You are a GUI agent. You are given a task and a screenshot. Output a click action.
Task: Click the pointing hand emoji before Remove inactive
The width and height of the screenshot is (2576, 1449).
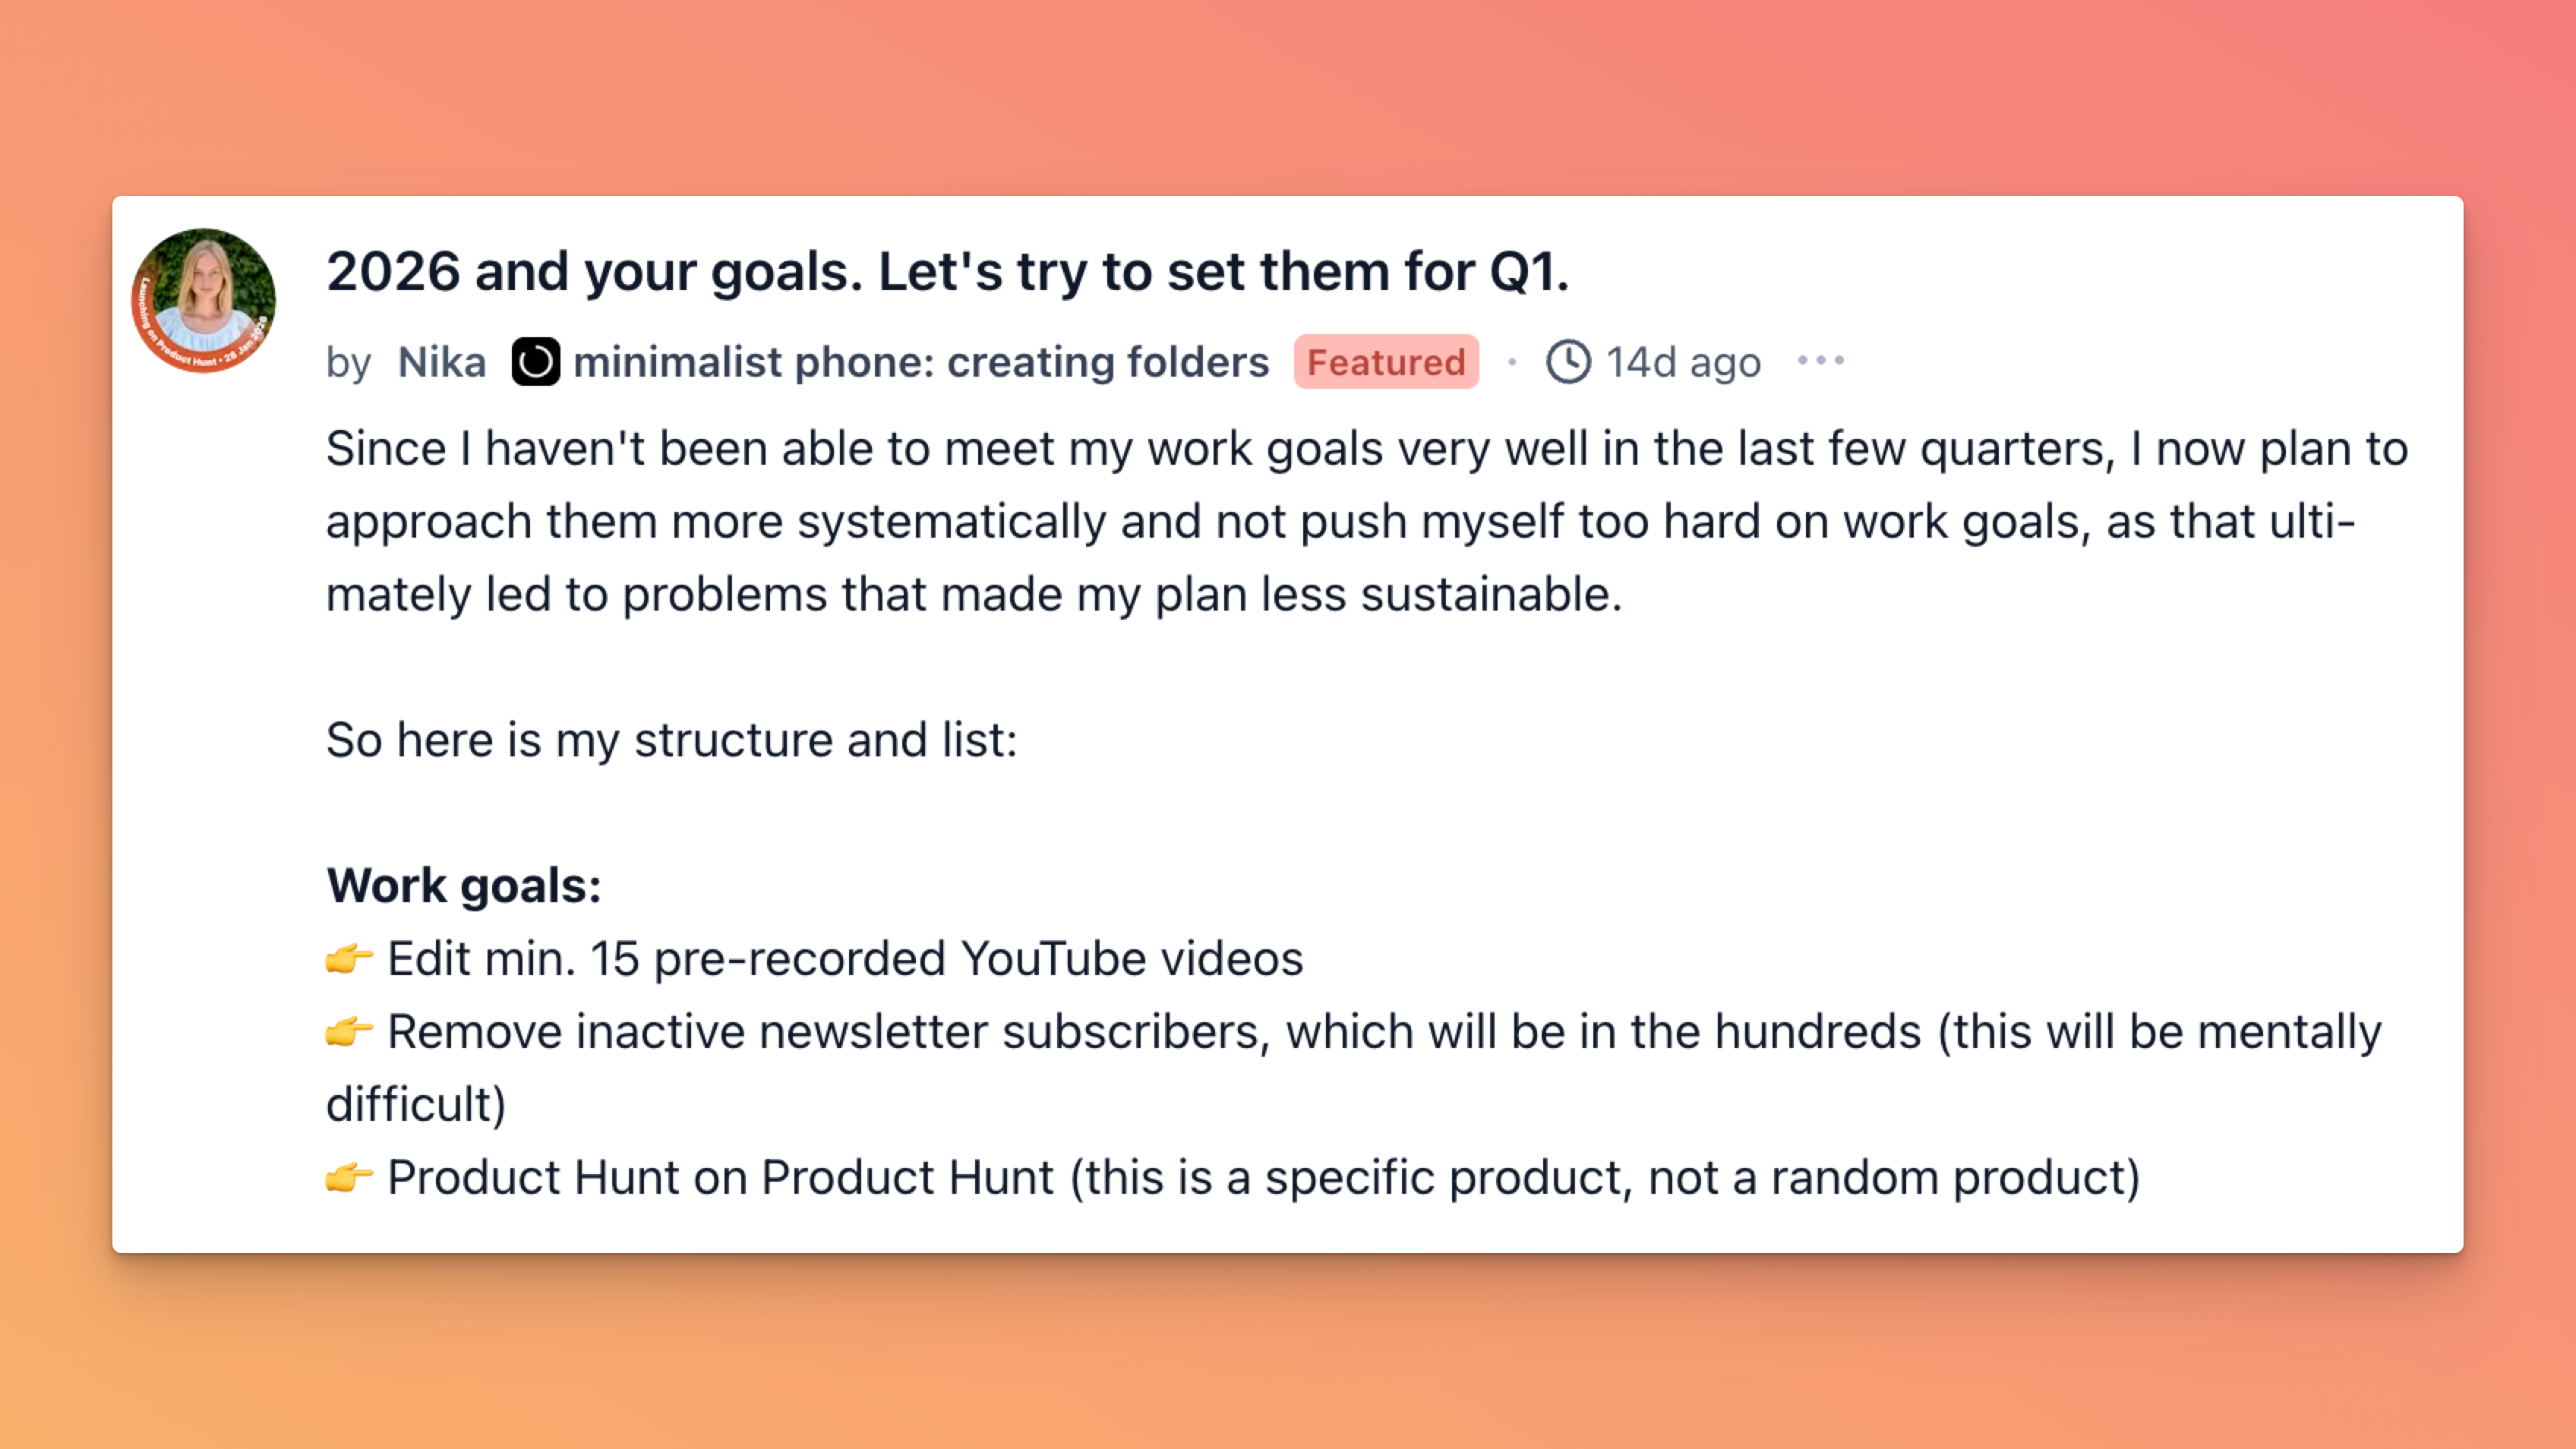tap(349, 1032)
